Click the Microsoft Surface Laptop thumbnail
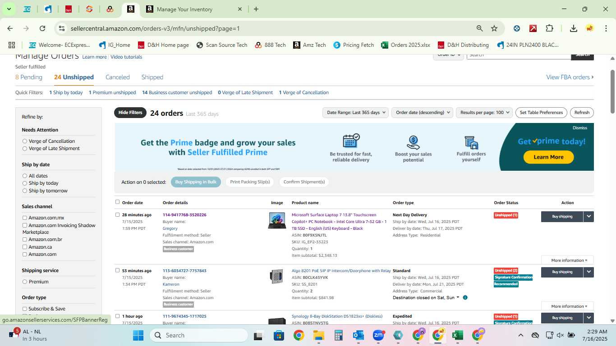This screenshot has width=616, height=346. click(277, 220)
